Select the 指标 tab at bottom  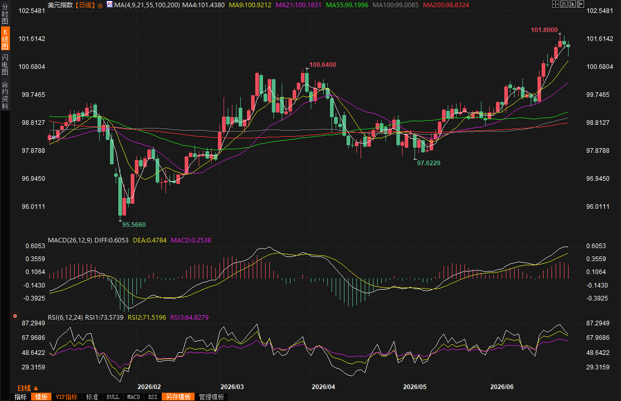pos(21,397)
